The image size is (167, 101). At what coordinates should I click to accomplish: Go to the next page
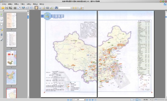[87, 100]
